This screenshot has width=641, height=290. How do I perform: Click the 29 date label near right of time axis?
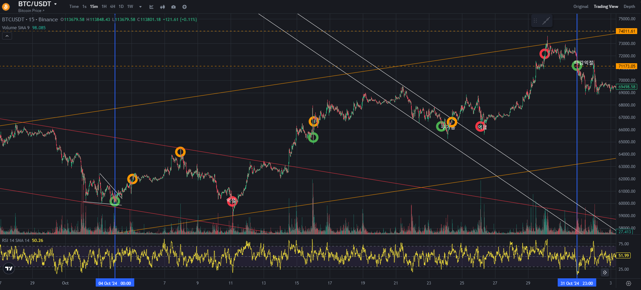click(528, 283)
